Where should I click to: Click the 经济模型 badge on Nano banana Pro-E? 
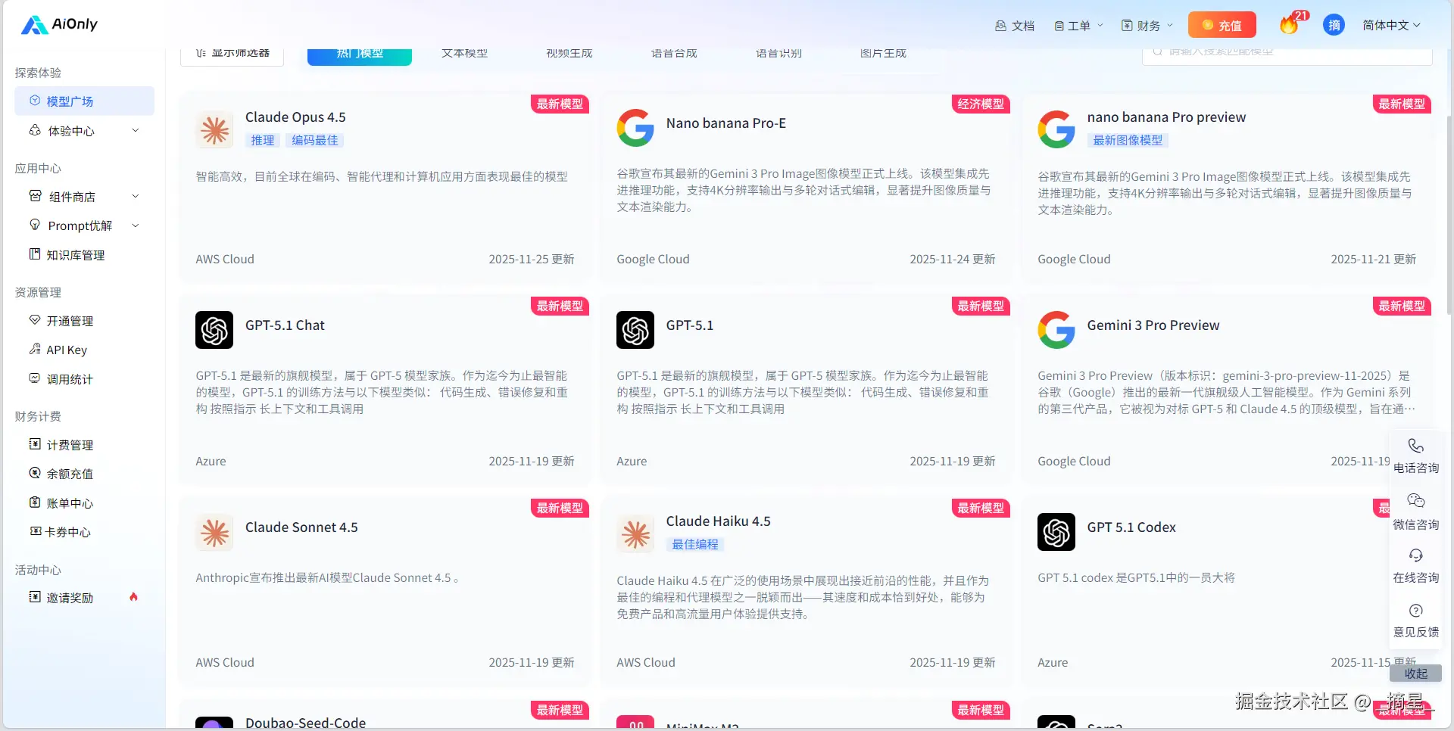(981, 104)
